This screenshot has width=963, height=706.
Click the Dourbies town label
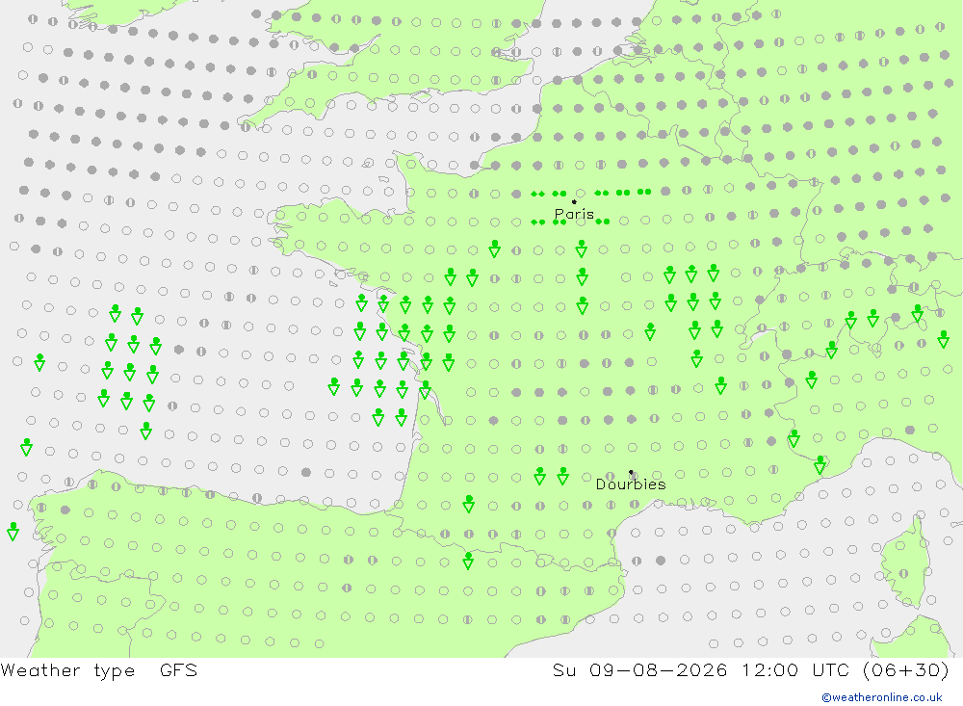(x=631, y=484)
